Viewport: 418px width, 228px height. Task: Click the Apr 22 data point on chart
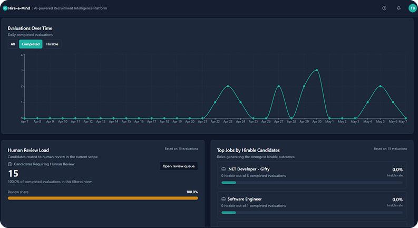[x=215, y=102]
